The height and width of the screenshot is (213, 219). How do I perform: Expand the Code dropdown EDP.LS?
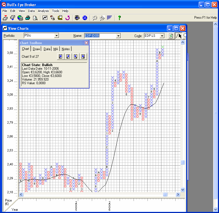[162, 36]
